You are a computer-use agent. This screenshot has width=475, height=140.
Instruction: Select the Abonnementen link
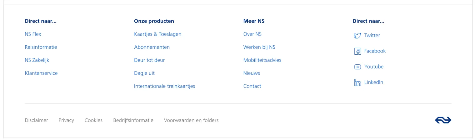pos(152,47)
